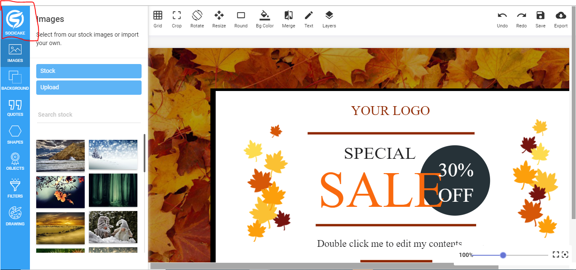Click the fit-to-screen icon beside the zoom slider
Viewport: 576px width, 270px height.
click(556, 254)
